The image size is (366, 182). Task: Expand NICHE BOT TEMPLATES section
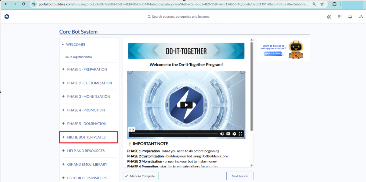89,137
